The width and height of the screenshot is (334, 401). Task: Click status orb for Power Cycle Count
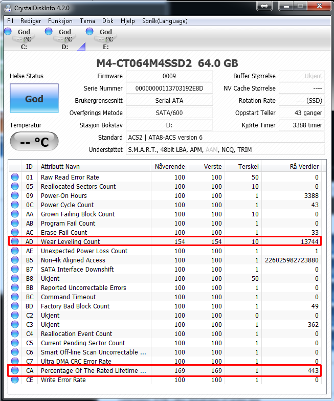(x=15, y=205)
